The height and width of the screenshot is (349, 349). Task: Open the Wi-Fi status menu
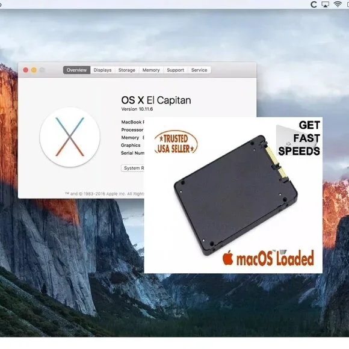(338, 4)
